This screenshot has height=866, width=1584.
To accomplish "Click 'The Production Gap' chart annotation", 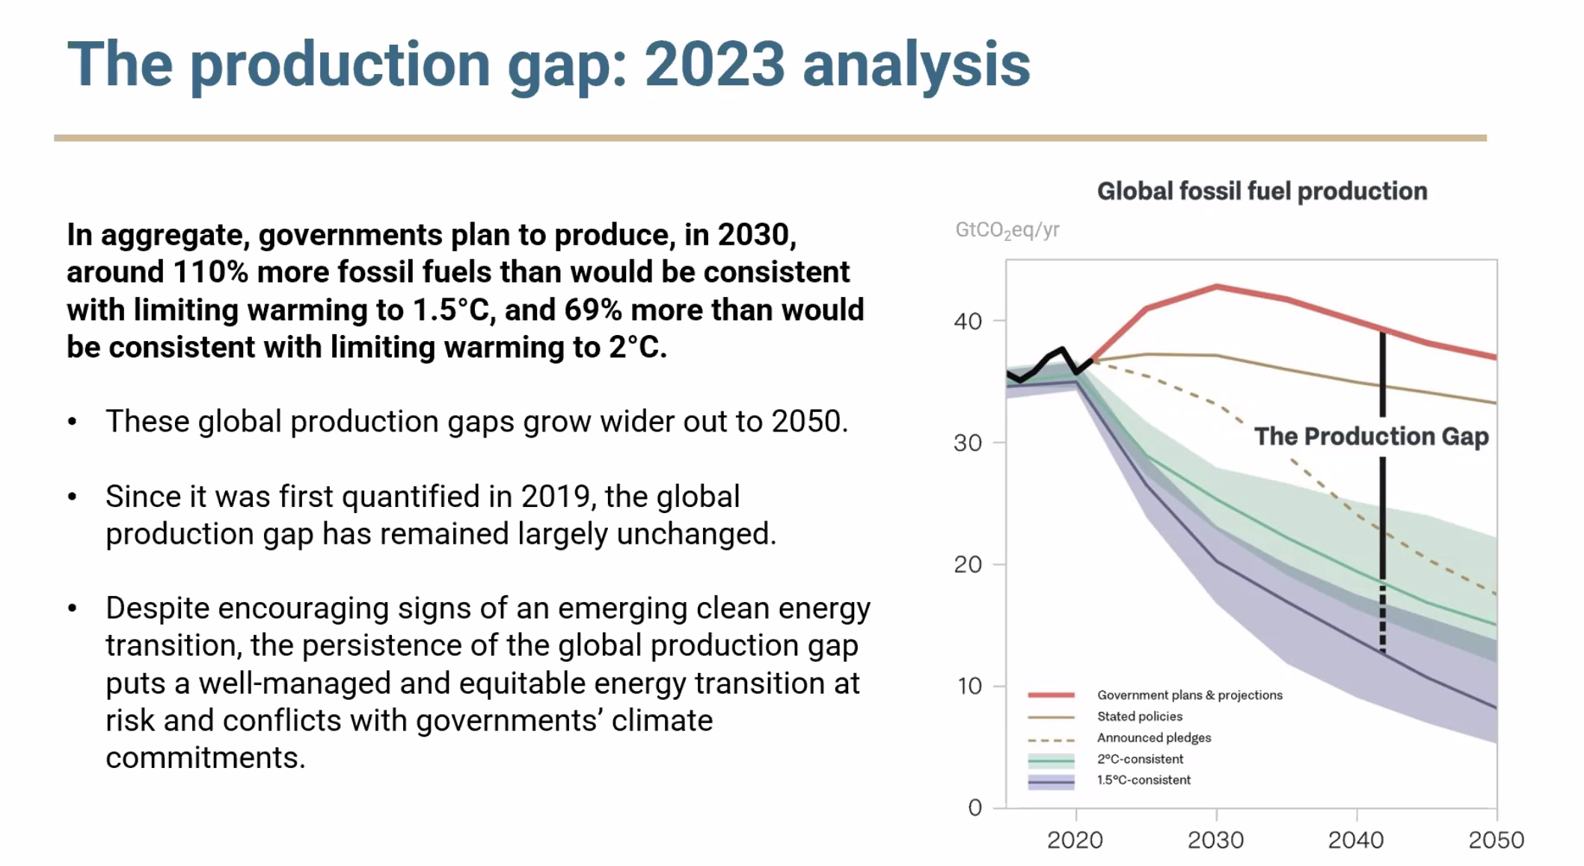I will [x=1371, y=437].
